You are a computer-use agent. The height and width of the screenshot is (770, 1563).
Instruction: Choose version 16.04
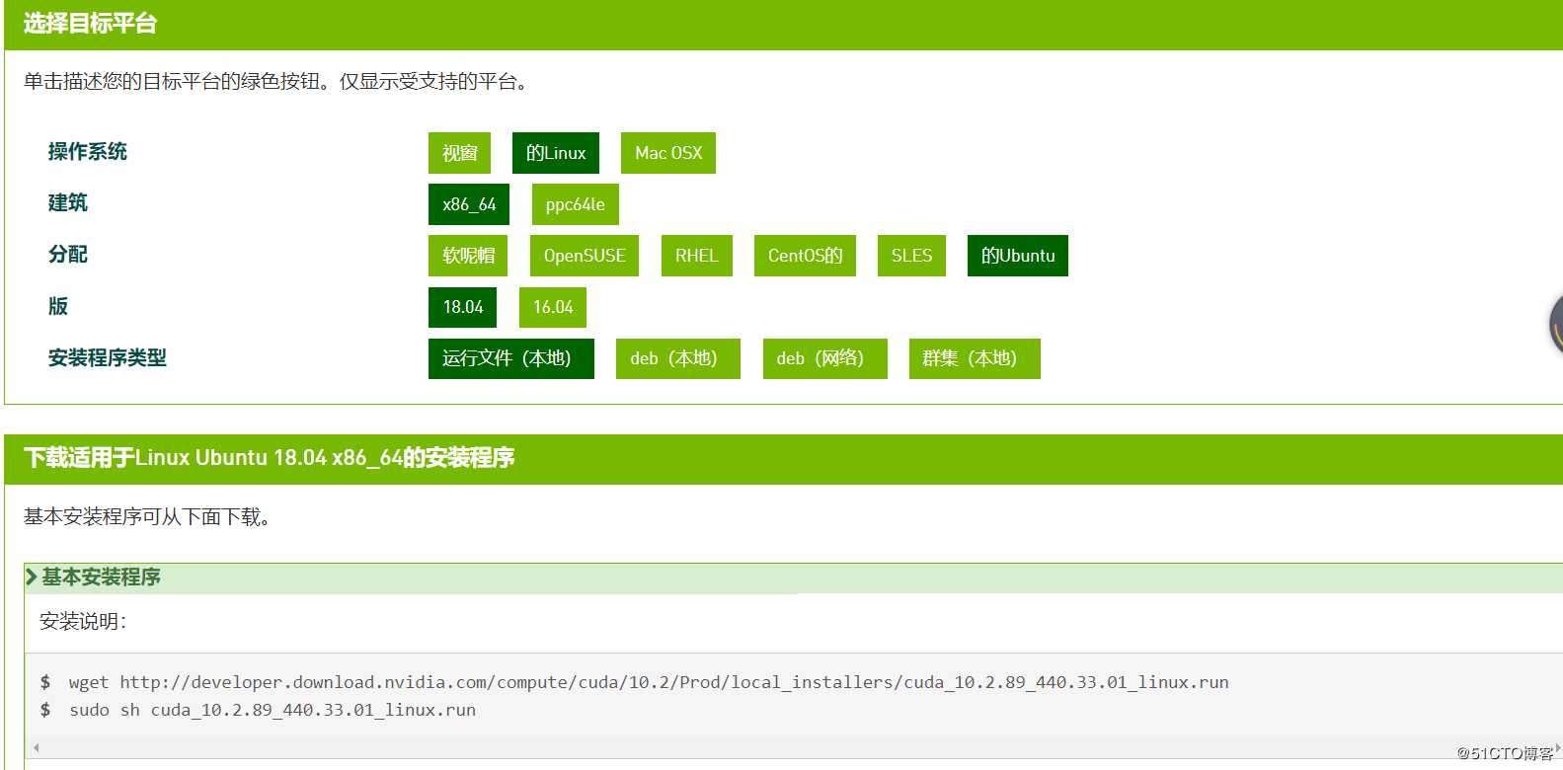click(x=553, y=307)
